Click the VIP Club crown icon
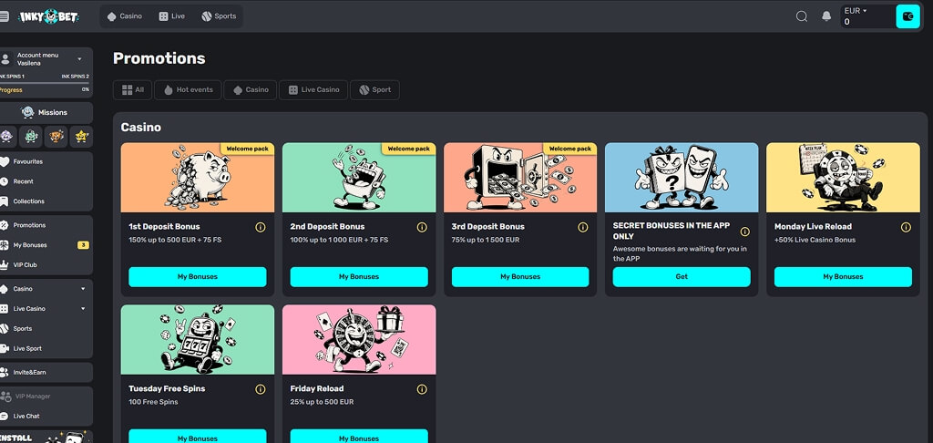This screenshot has height=443, width=933. click(x=5, y=265)
